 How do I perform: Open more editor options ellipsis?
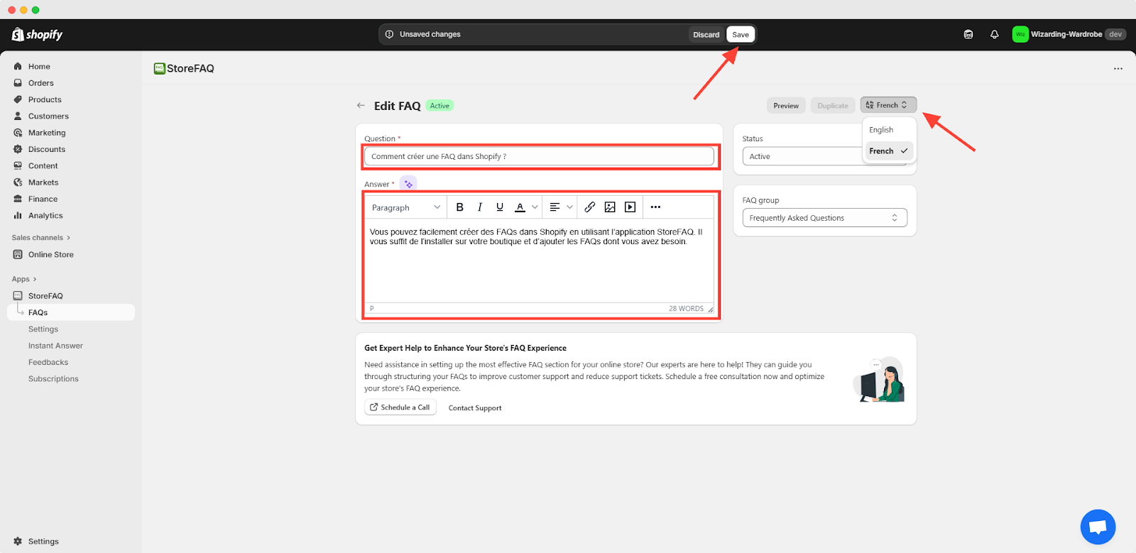pyautogui.click(x=655, y=207)
